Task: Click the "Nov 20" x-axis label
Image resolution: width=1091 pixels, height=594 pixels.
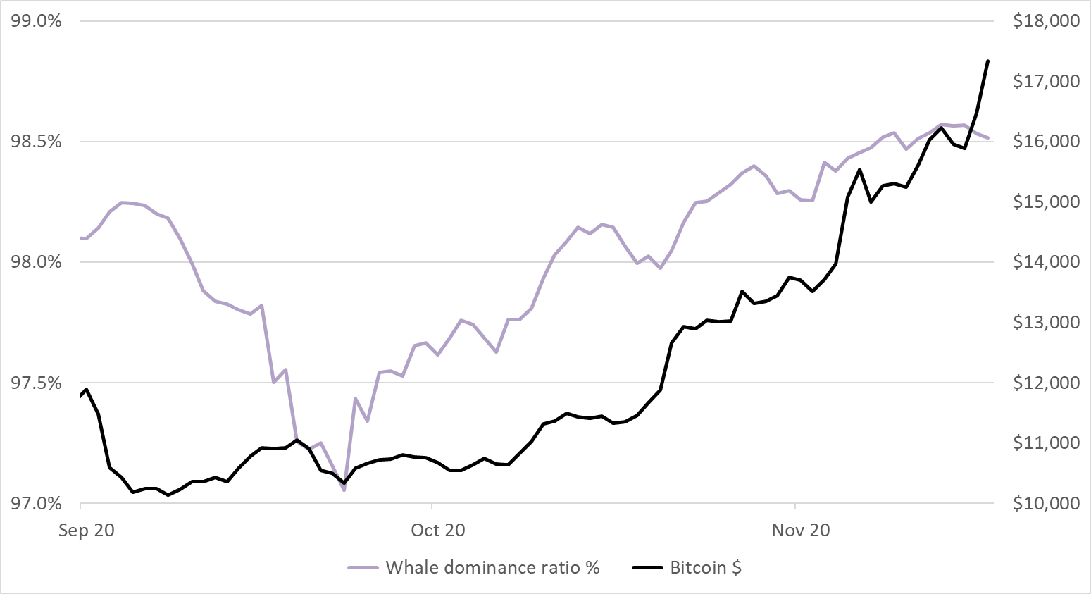Action: [x=801, y=531]
